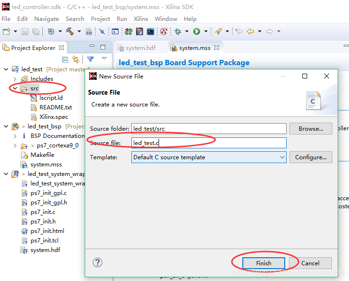Viewport: 349px width, 281px height.
Task: Open the Edit menu
Action: 22,19
